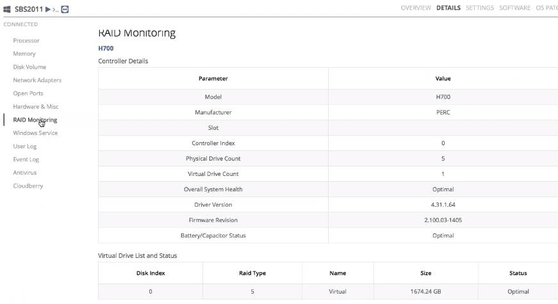
Task: Click the H700 controller link
Action: pyautogui.click(x=106, y=48)
